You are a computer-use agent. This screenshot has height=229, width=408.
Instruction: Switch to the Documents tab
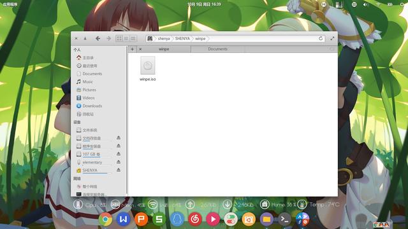point(217,49)
